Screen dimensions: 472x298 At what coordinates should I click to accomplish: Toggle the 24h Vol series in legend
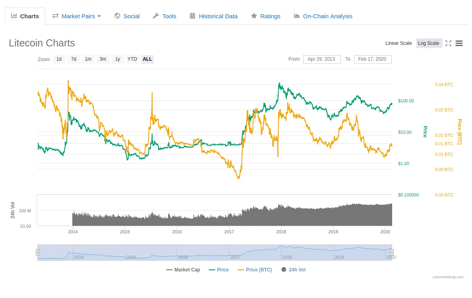pos(294,270)
